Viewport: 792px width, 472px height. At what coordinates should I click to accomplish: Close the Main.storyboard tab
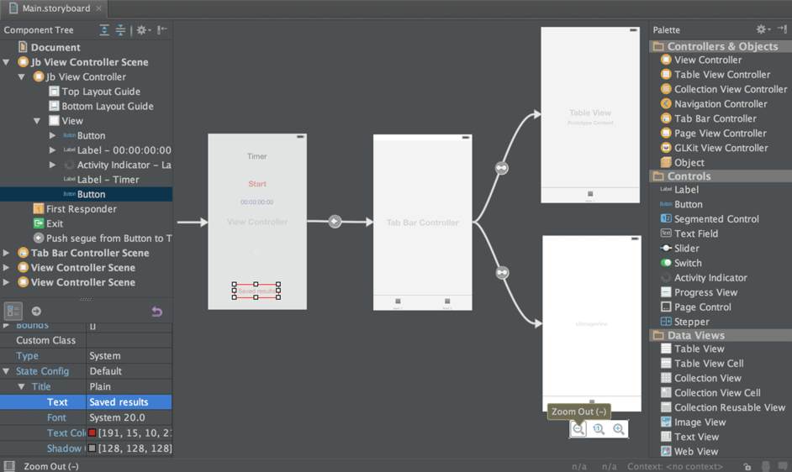pyautogui.click(x=99, y=8)
